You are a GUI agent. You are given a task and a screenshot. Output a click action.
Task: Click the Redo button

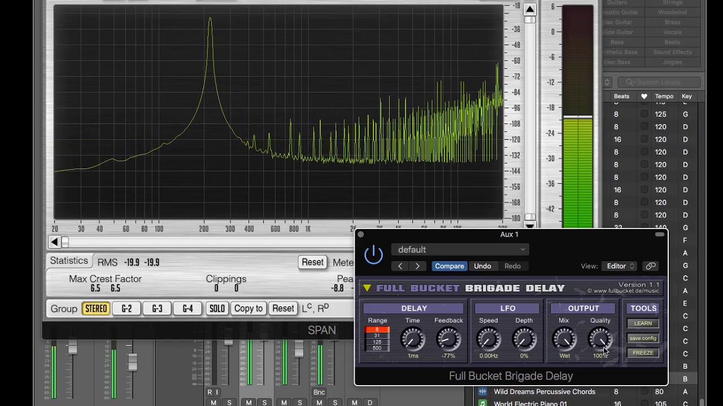pyautogui.click(x=512, y=266)
